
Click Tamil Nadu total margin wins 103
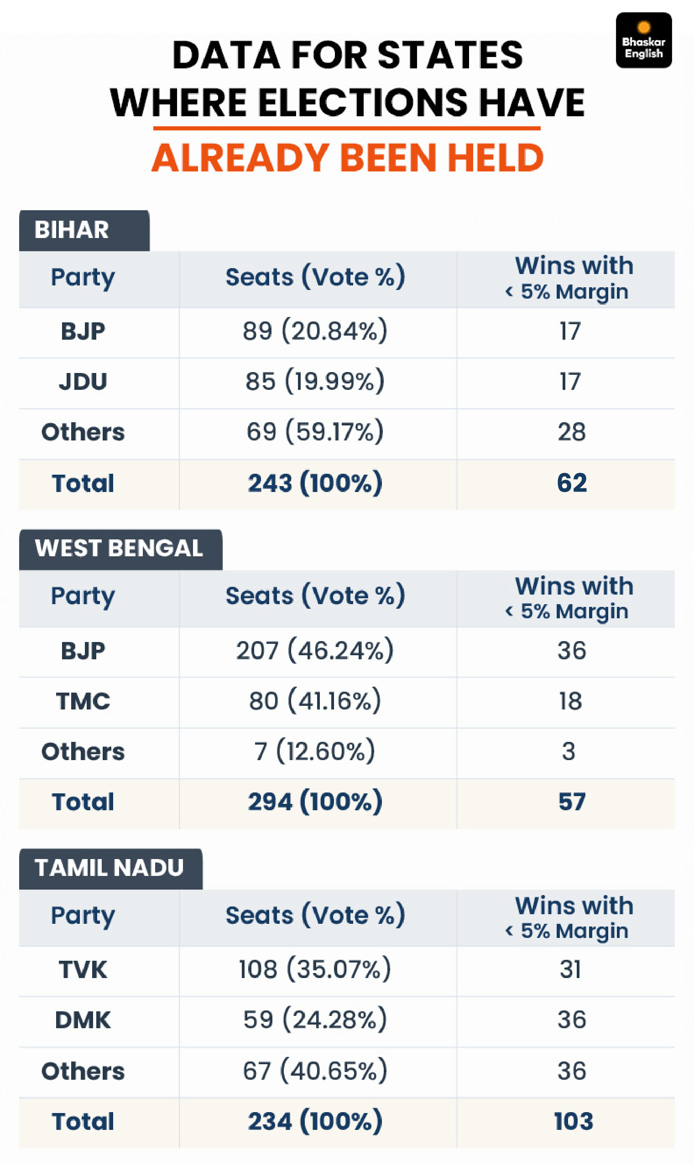(x=574, y=1122)
